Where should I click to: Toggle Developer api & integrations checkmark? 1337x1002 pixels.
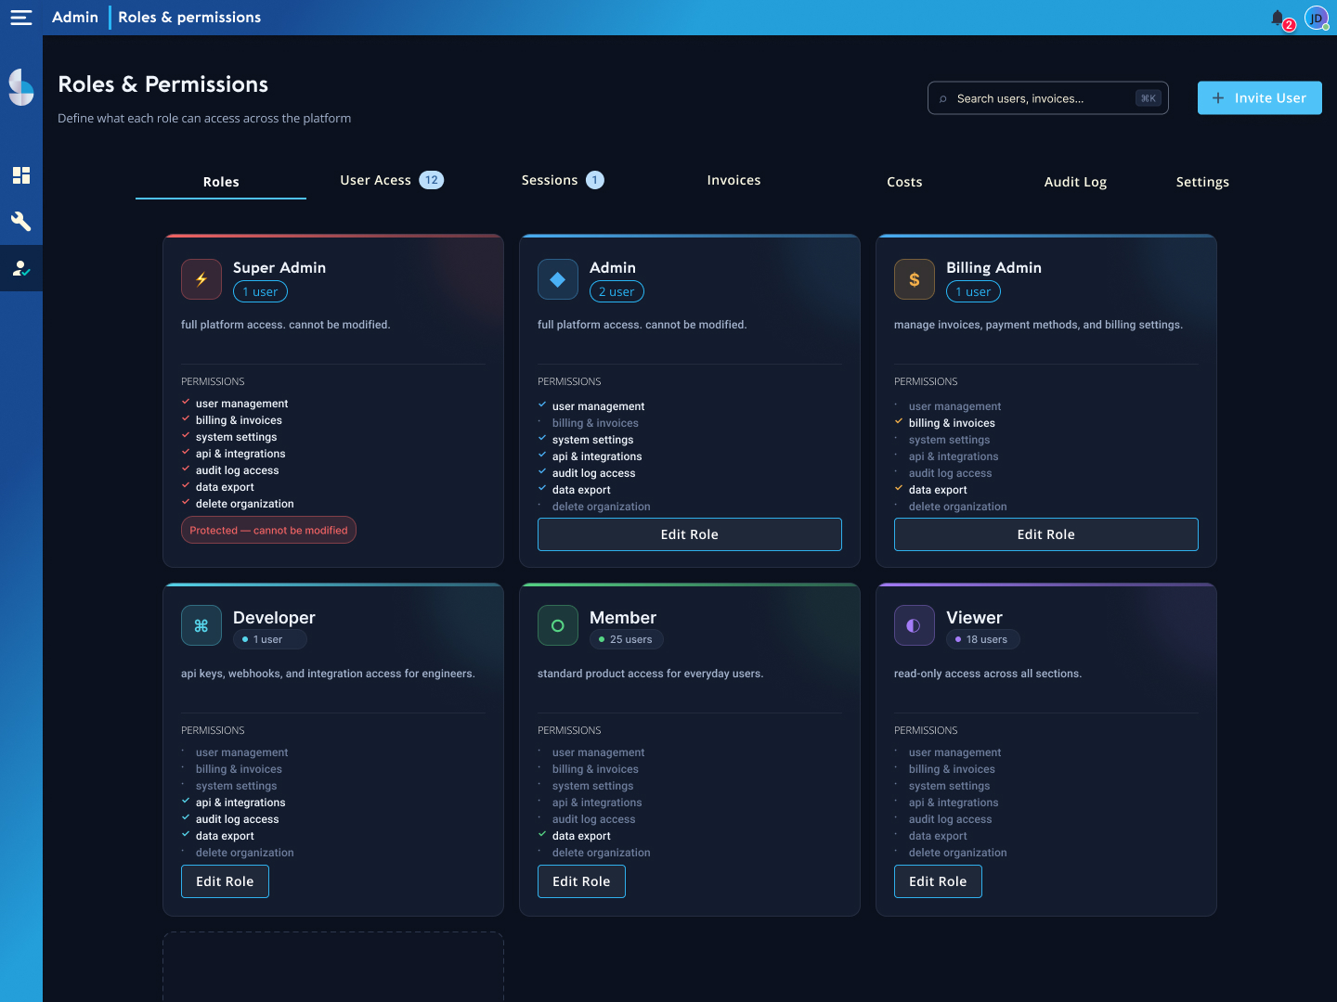(x=186, y=802)
